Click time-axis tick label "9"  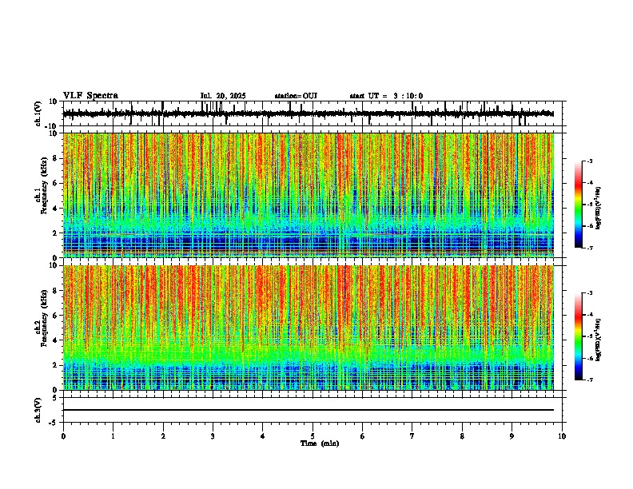[x=512, y=436]
